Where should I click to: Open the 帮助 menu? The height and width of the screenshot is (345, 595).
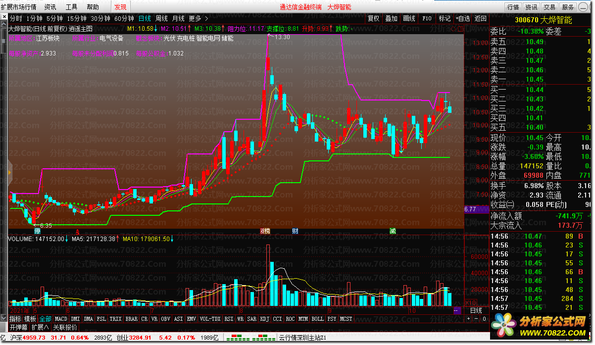click(x=93, y=7)
